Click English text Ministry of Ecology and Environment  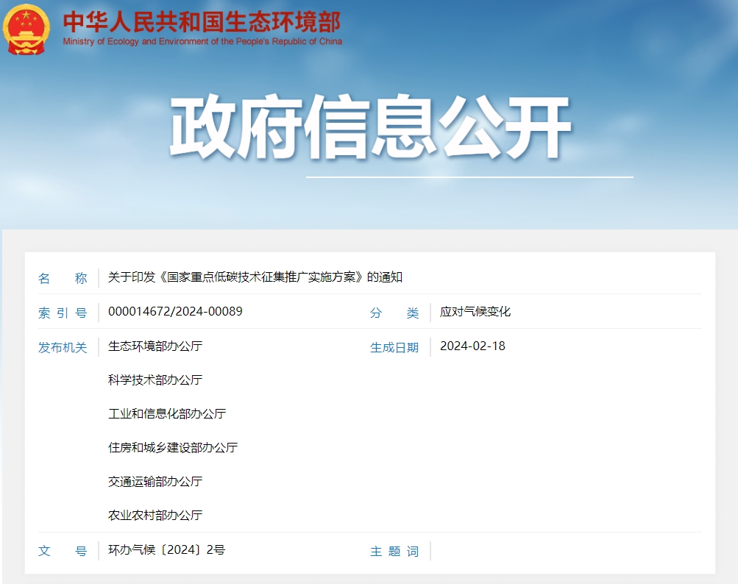pyautogui.click(x=202, y=41)
